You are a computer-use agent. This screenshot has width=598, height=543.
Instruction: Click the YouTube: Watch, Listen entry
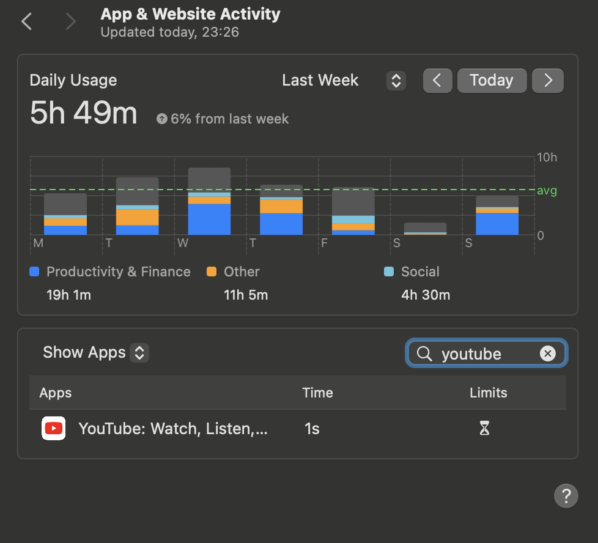[173, 428]
